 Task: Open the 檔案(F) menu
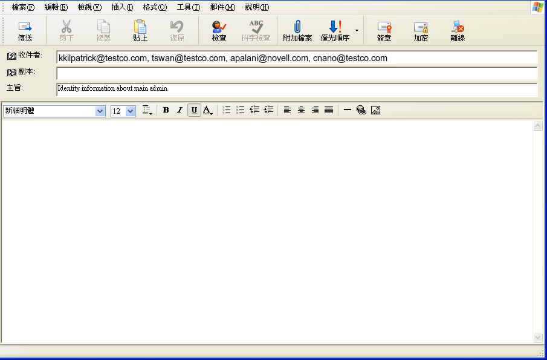[x=23, y=7]
